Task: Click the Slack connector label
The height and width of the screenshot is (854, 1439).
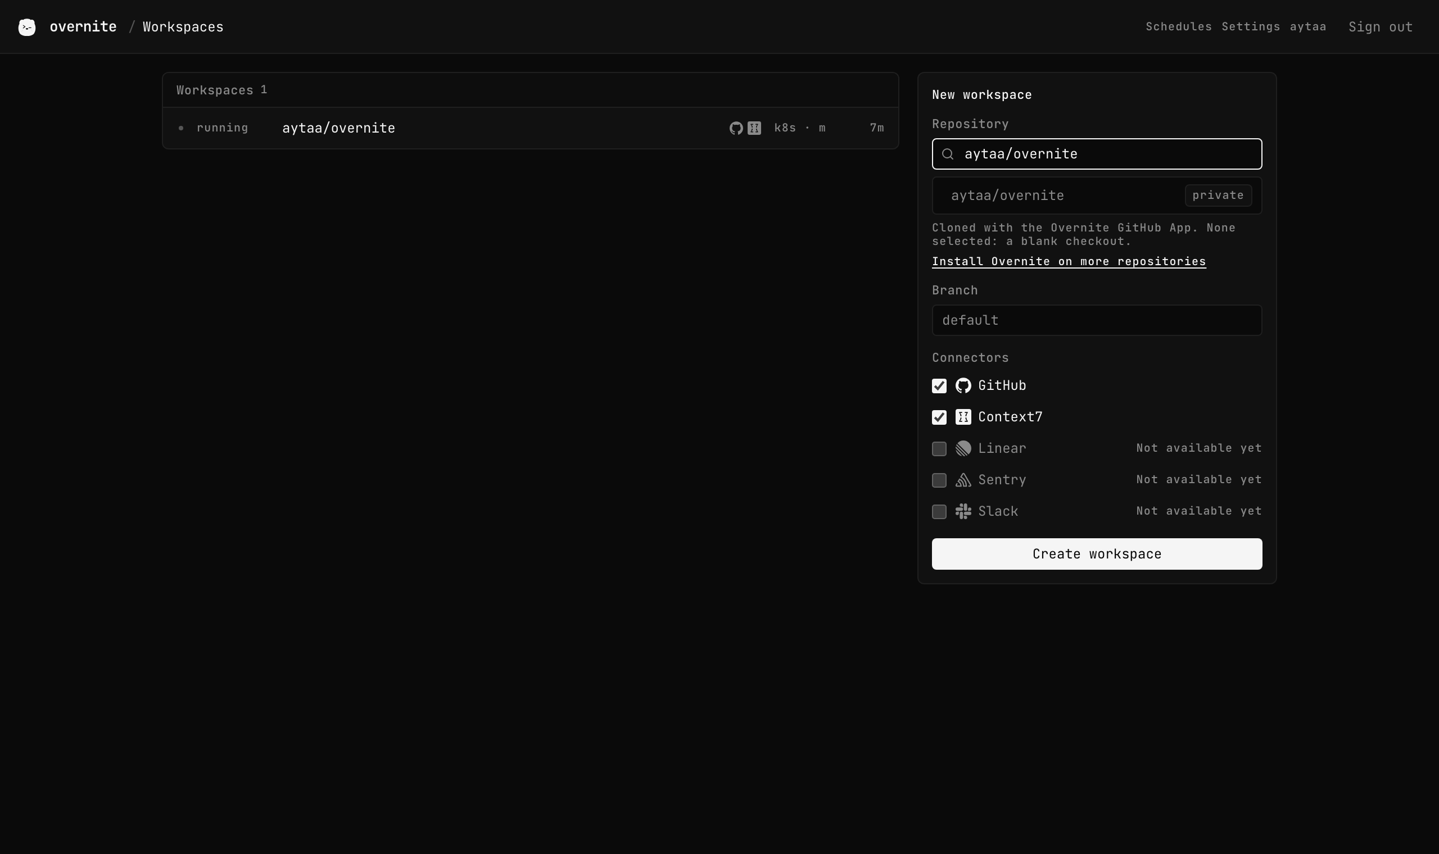Action: (x=998, y=512)
